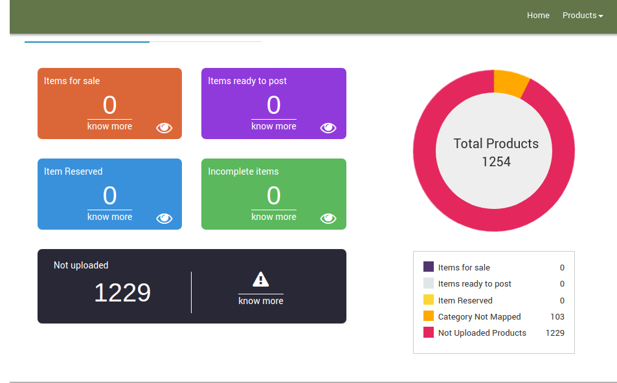Screen dimensions: 617x383
Task: Click the eye icon on Items ready to post card
Action: 328,128
